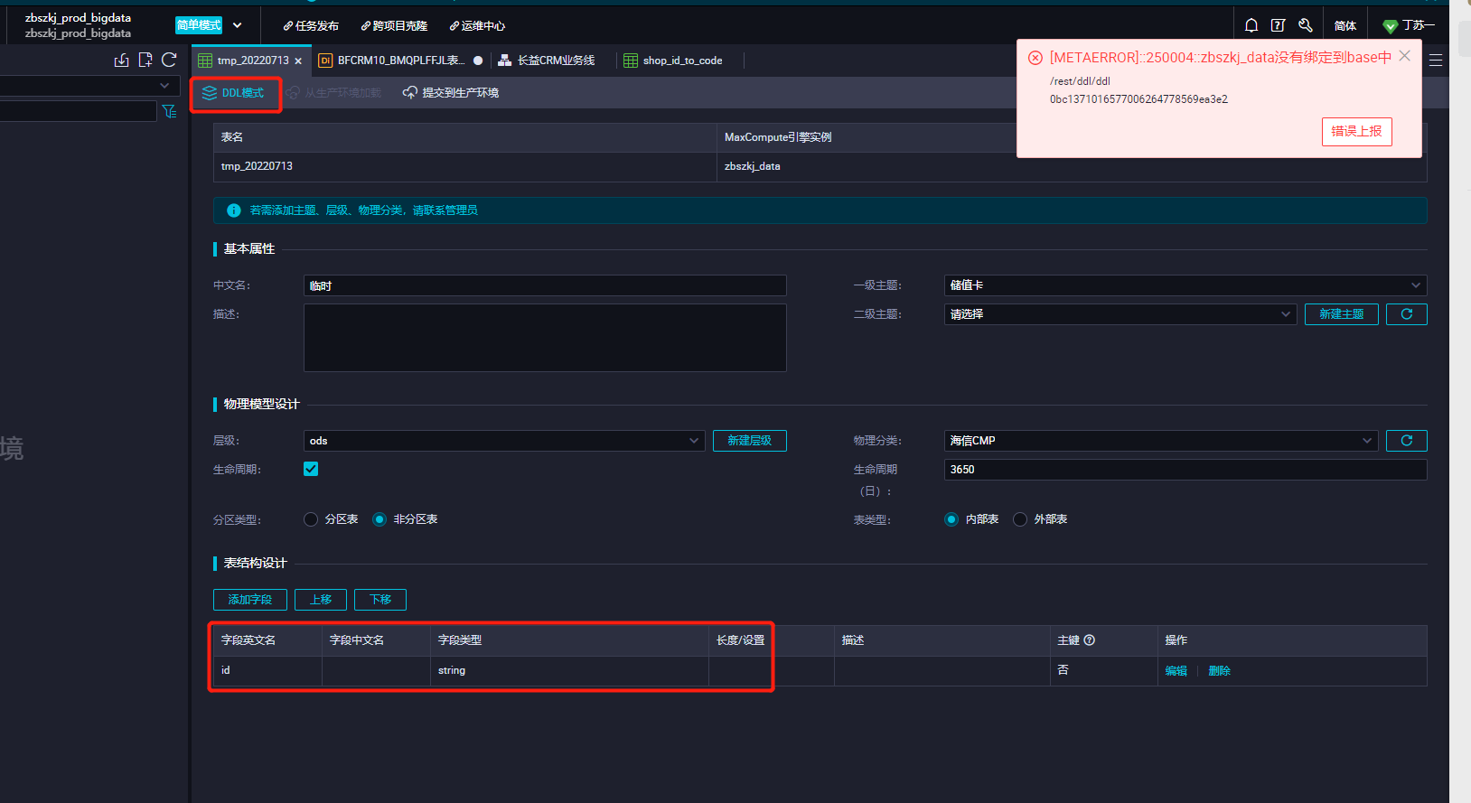Click the new file icon in left panel

click(x=145, y=61)
